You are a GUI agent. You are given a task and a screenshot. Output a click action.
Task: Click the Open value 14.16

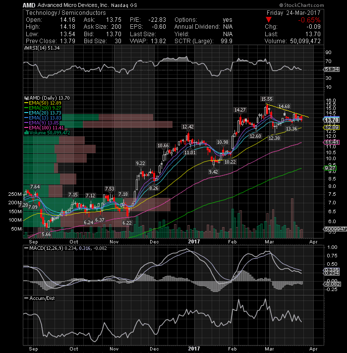tap(67, 20)
